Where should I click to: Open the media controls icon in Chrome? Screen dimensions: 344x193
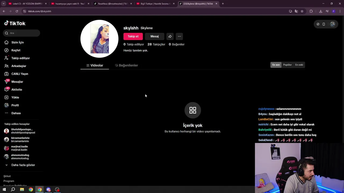pyautogui.click(x=327, y=11)
